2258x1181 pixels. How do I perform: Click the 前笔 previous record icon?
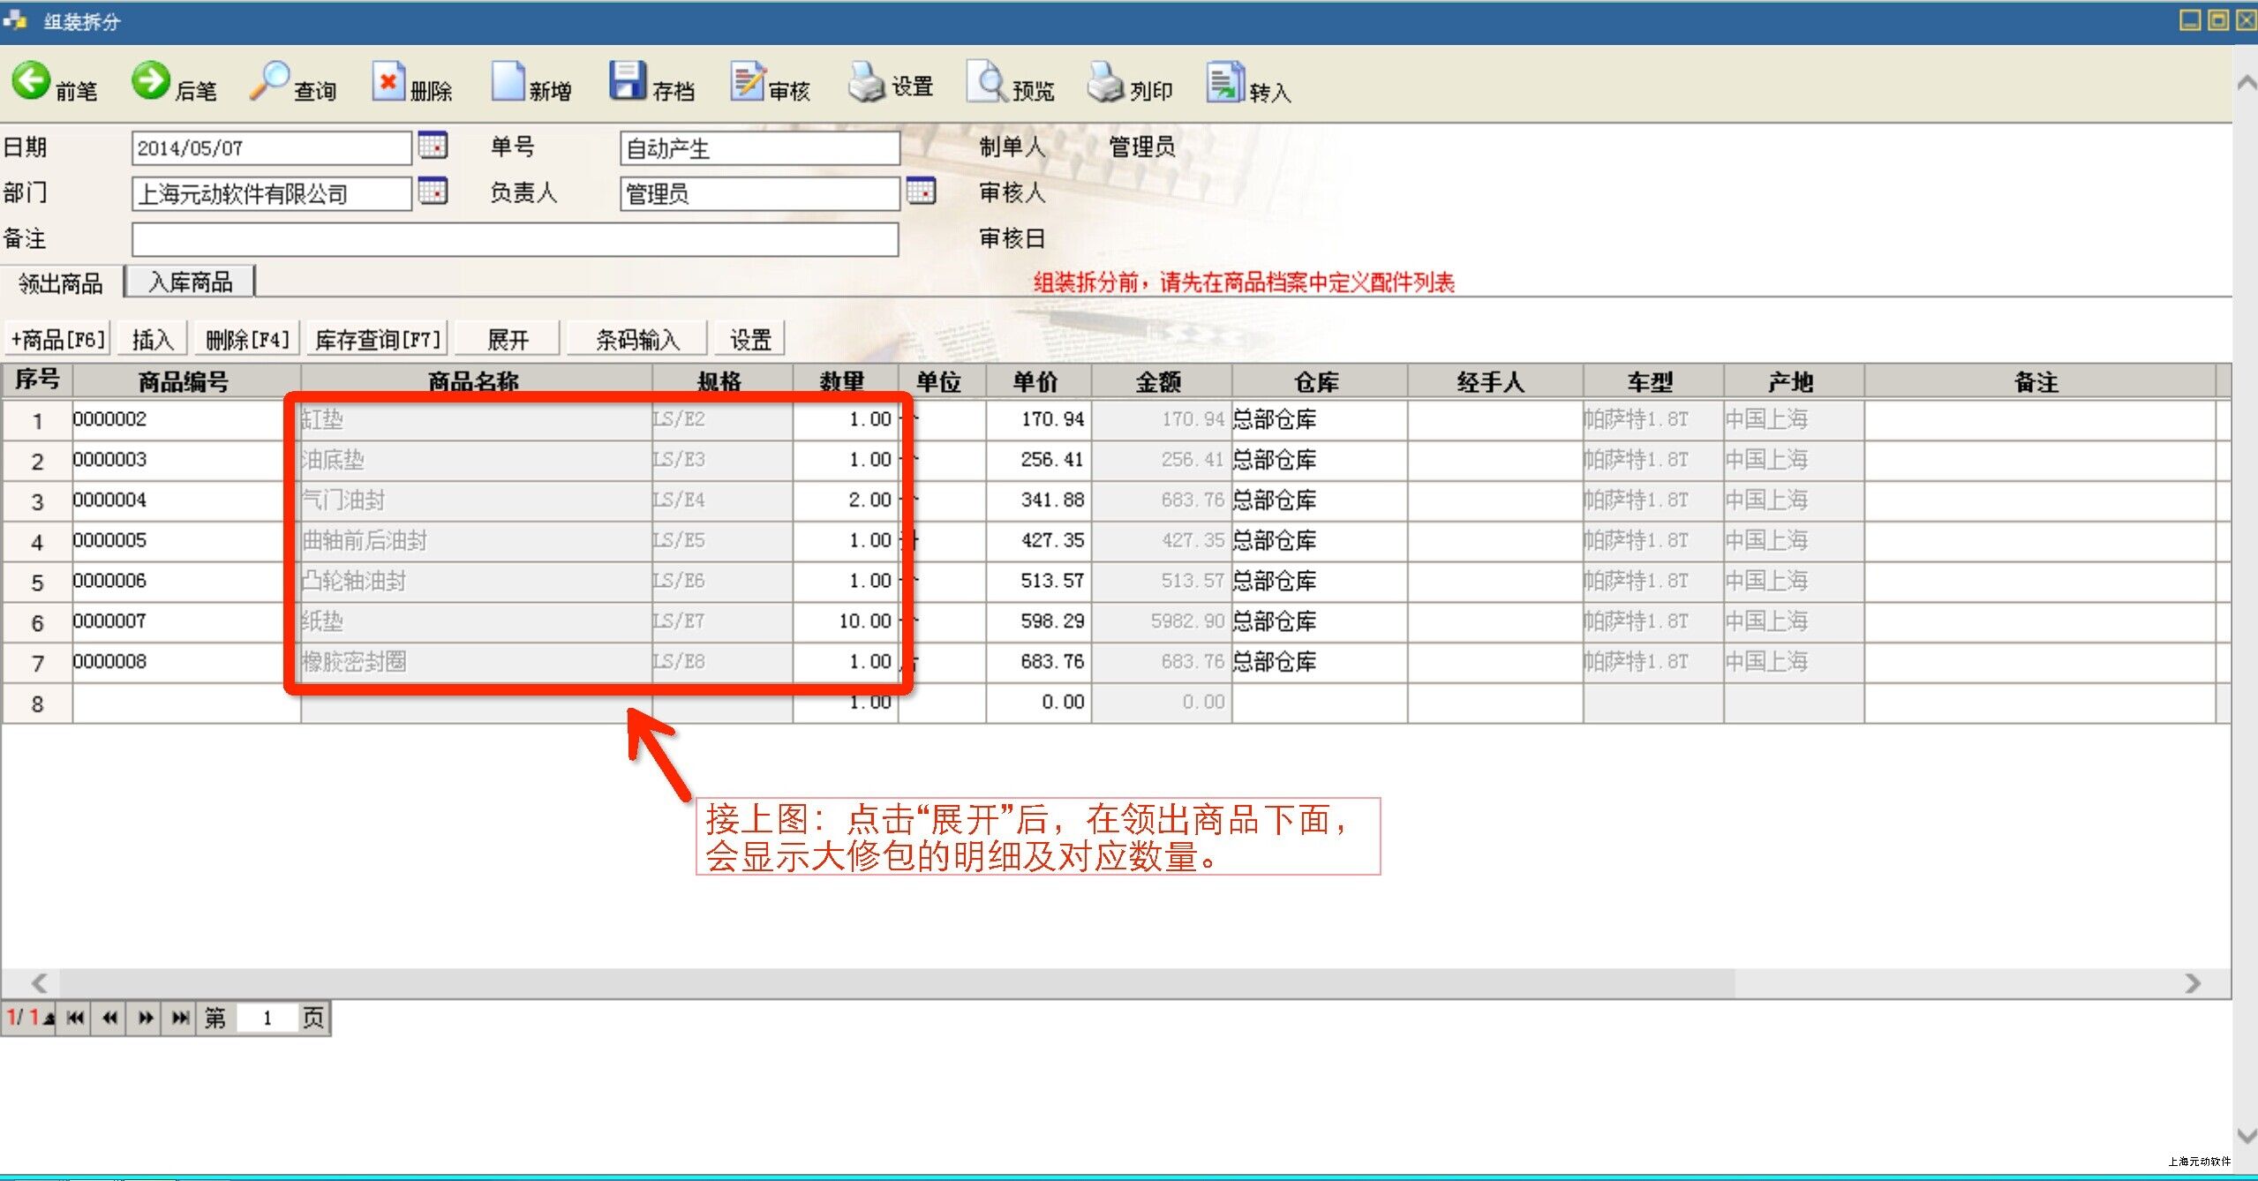pyautogui.click(x=32, y=81)
